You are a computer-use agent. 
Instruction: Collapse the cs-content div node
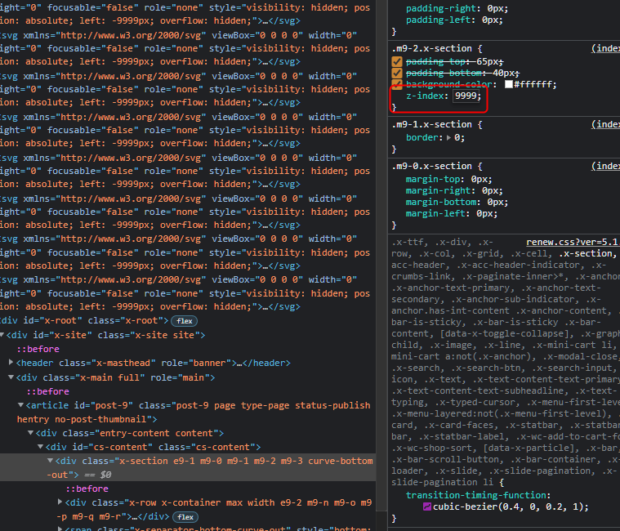click(40, 447)
